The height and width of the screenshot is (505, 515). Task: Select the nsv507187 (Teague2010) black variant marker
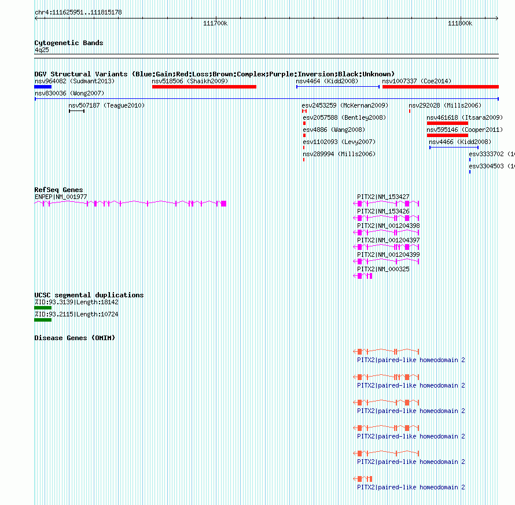76,111
